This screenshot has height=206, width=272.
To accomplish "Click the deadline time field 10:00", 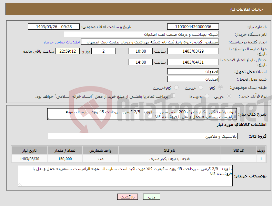I will pyautogui.click(x=141, y=51).
